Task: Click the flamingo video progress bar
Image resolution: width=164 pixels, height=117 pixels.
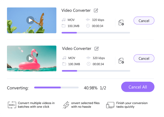Action: click(x=96, y=71)
